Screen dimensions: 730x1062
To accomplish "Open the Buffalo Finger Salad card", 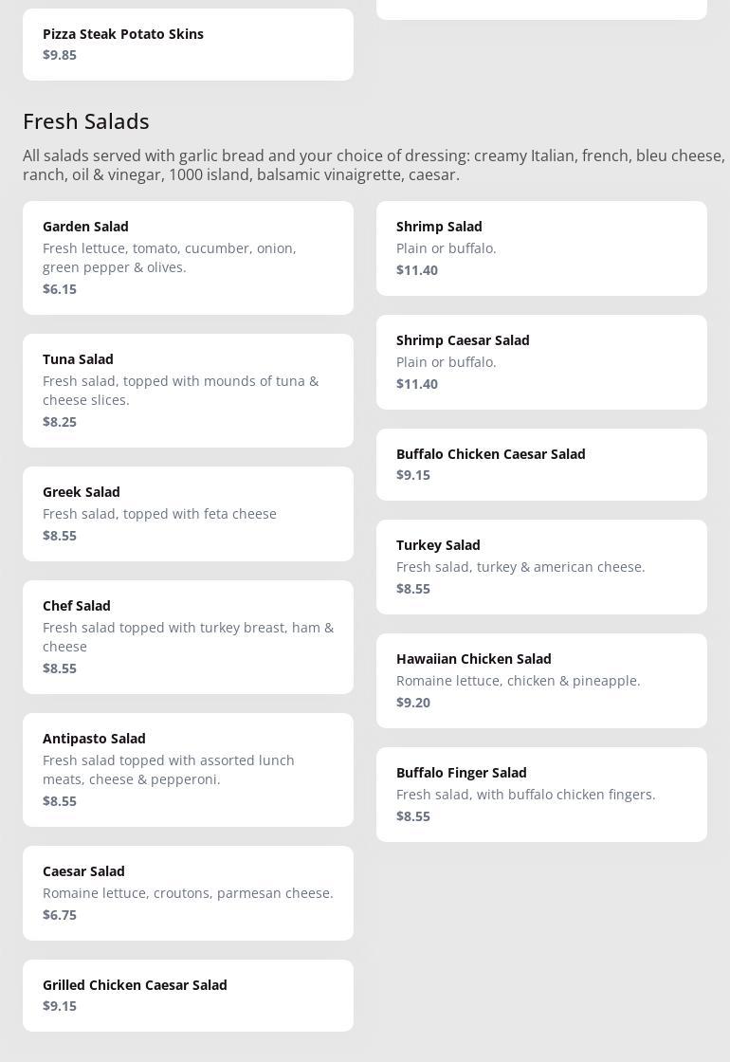I will 541,794.
